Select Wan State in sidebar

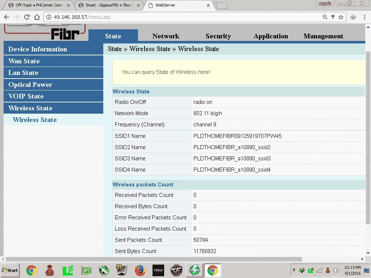[x=54, y=61]
